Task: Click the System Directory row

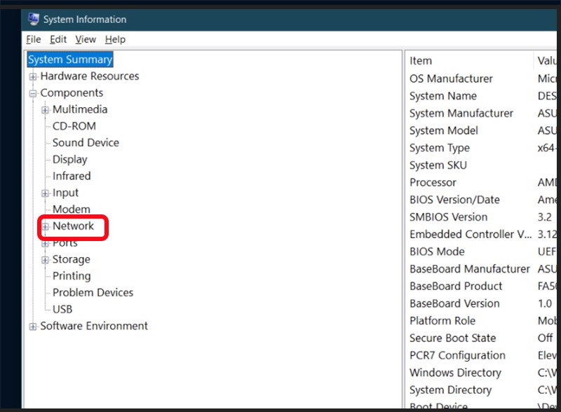Action: tap(482, 390)
